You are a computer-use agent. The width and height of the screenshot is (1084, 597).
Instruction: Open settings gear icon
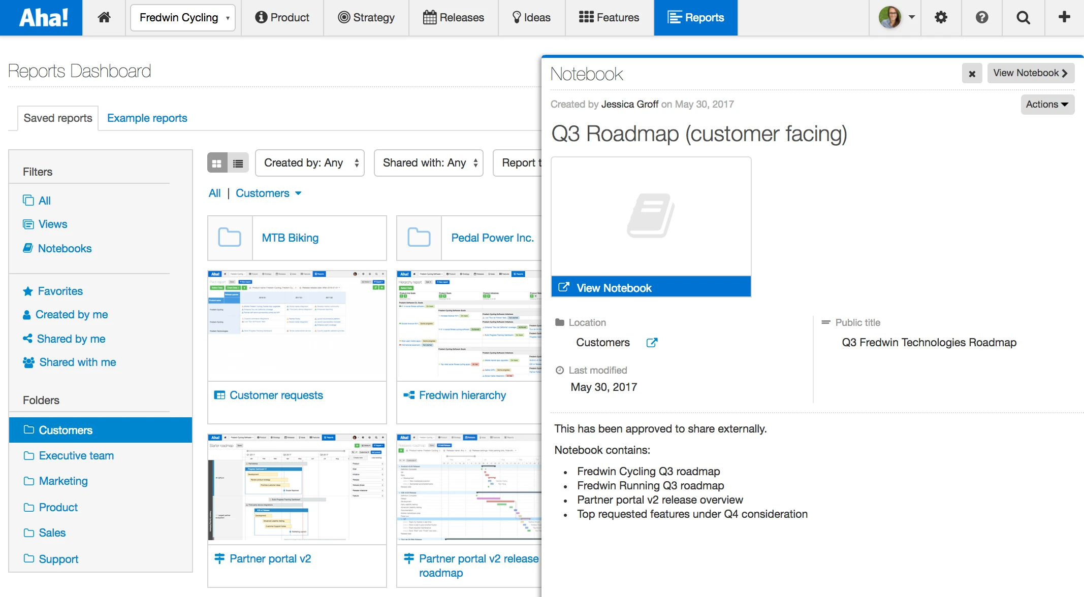(x=941, y=17)
